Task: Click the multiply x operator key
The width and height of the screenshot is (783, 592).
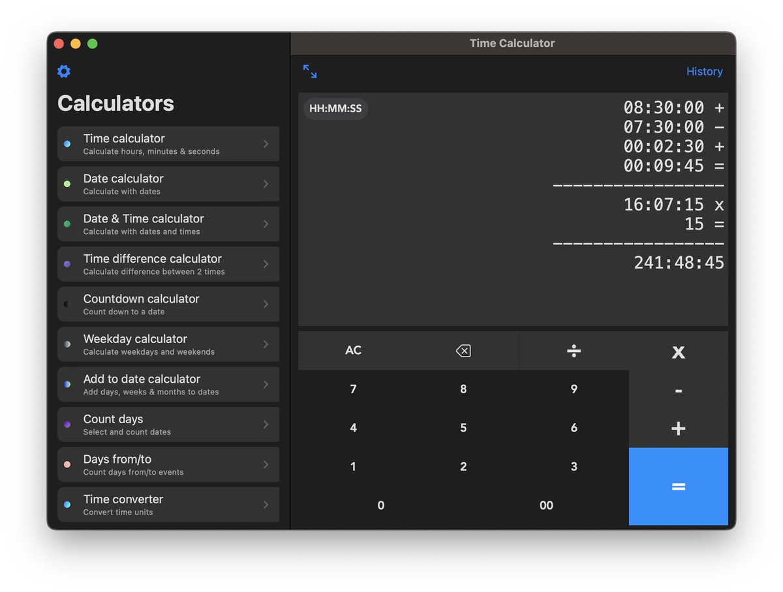Action: (679, 351)
